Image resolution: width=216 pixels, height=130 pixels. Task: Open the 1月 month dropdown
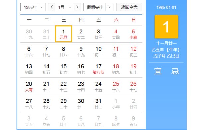tap(64, 7)
